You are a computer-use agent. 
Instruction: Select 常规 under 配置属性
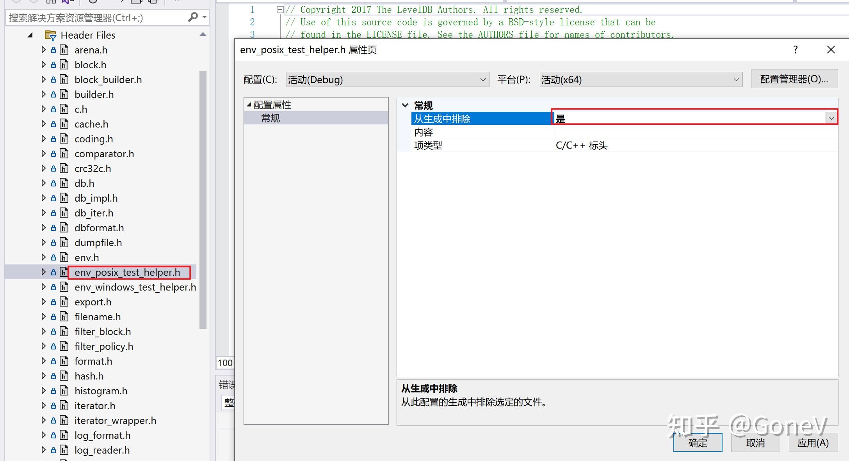coord(270,118)
